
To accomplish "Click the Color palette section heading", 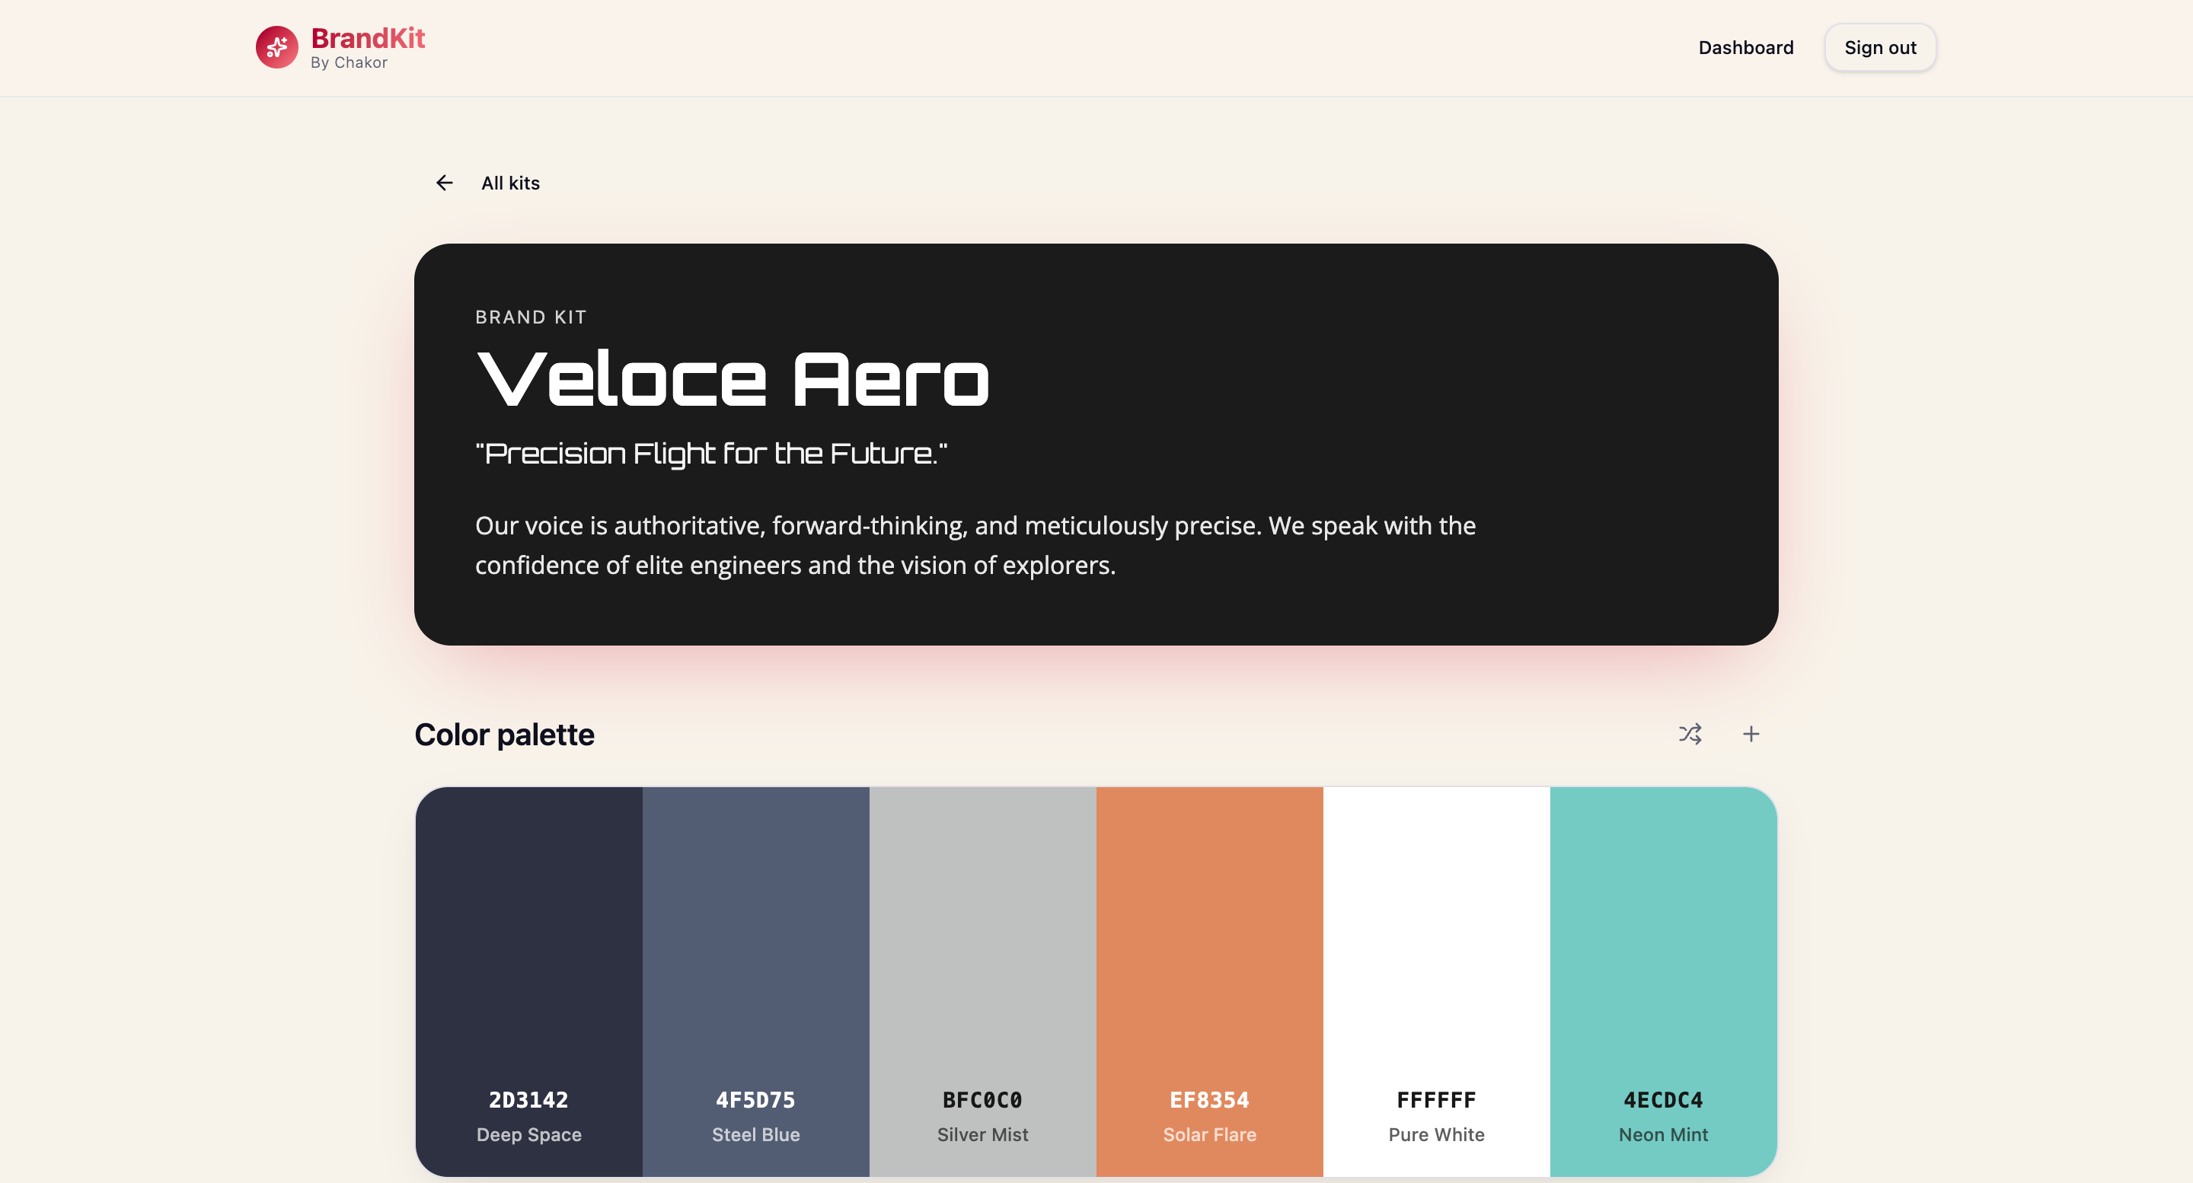I will 504,735.
